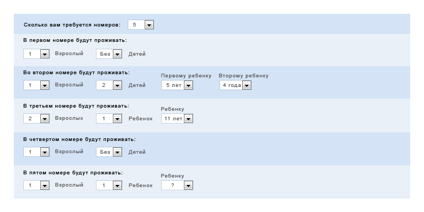Open third room children count dropdown
The image size is (424, 212).
coord(109,119)
